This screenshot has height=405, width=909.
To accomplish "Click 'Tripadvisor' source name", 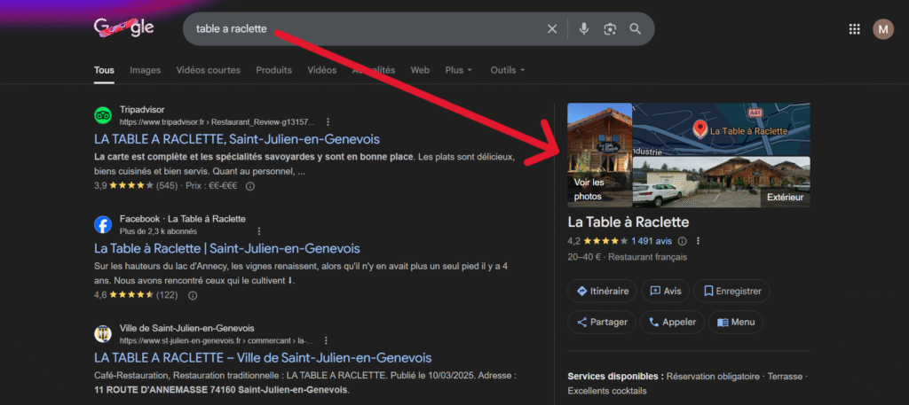I will (x=142, y=109).
